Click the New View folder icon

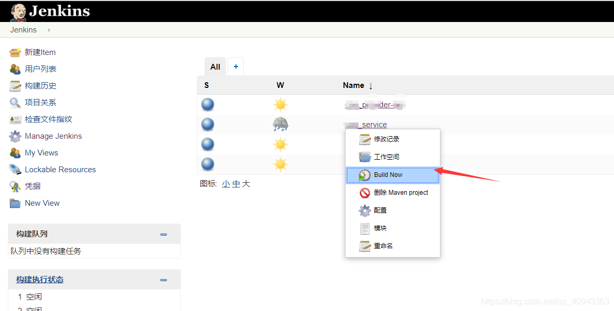[15, 203]
